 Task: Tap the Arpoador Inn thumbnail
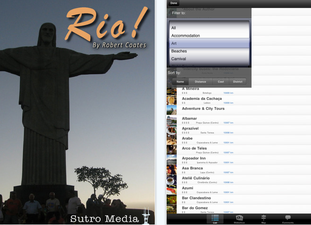click(172, 159)
